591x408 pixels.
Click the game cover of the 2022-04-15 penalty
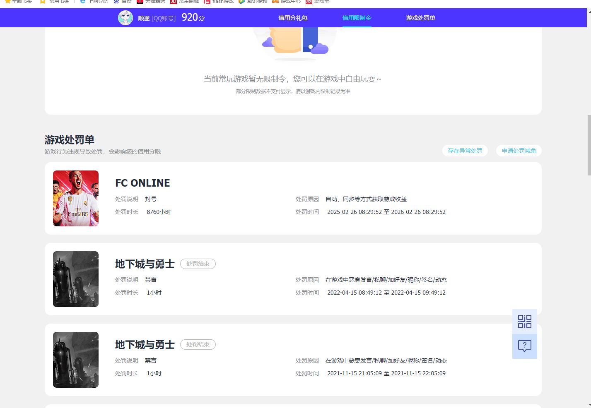pyautogui.click(x=76, y=279)
